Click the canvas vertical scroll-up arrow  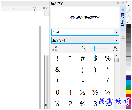click(47, 14)
